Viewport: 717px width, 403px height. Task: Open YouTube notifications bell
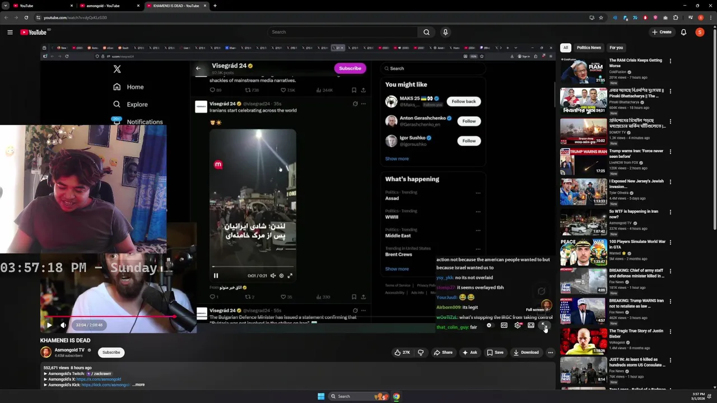(683, 32)
